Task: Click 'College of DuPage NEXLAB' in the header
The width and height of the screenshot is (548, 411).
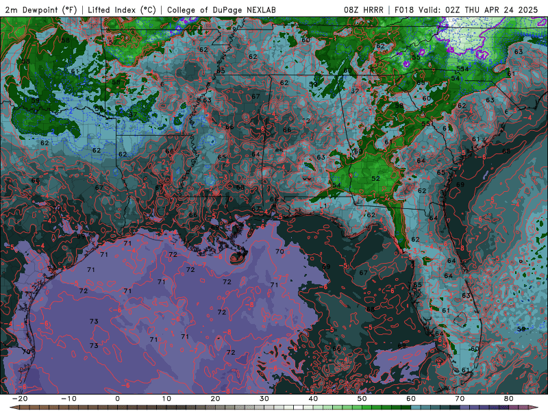Action: [x=221, y=10]
